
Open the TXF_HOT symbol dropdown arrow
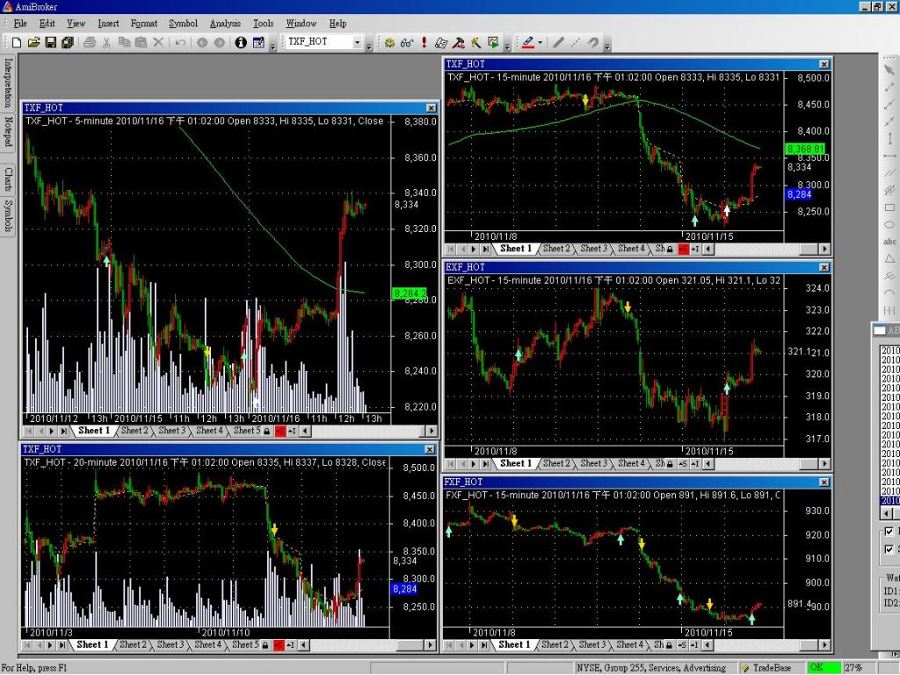(x=357, y=42)
